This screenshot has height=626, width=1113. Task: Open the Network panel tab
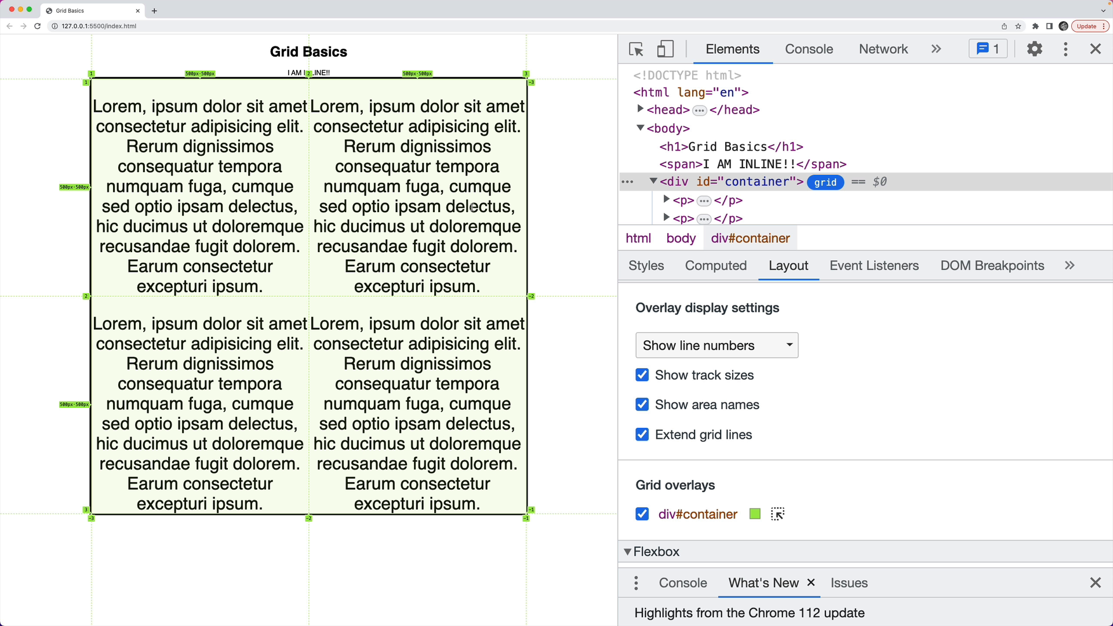883,49
